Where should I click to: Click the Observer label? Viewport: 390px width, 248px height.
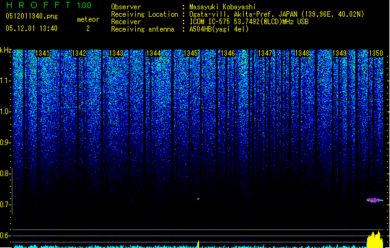(126, 7)
